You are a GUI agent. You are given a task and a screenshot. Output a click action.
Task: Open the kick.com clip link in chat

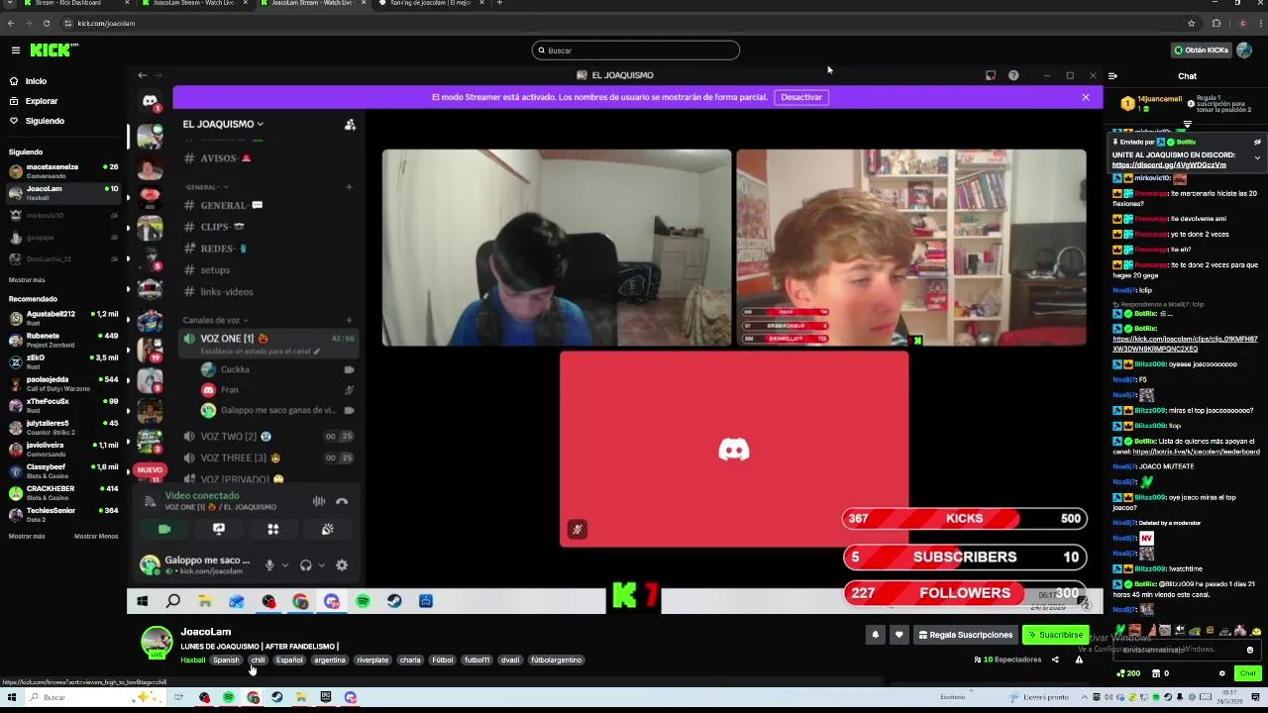click(x=1185, y=344)
